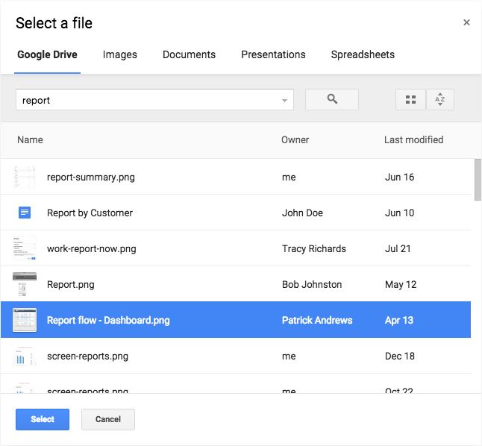Sort by the Last modified column header
This screenshot has height=446, width=482.
pyautogui.click(x=413, y=139)
